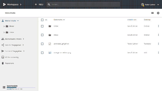Click the Inbox folder icon in file list
This screenshot has width=162, height=91.
point(50,35)
